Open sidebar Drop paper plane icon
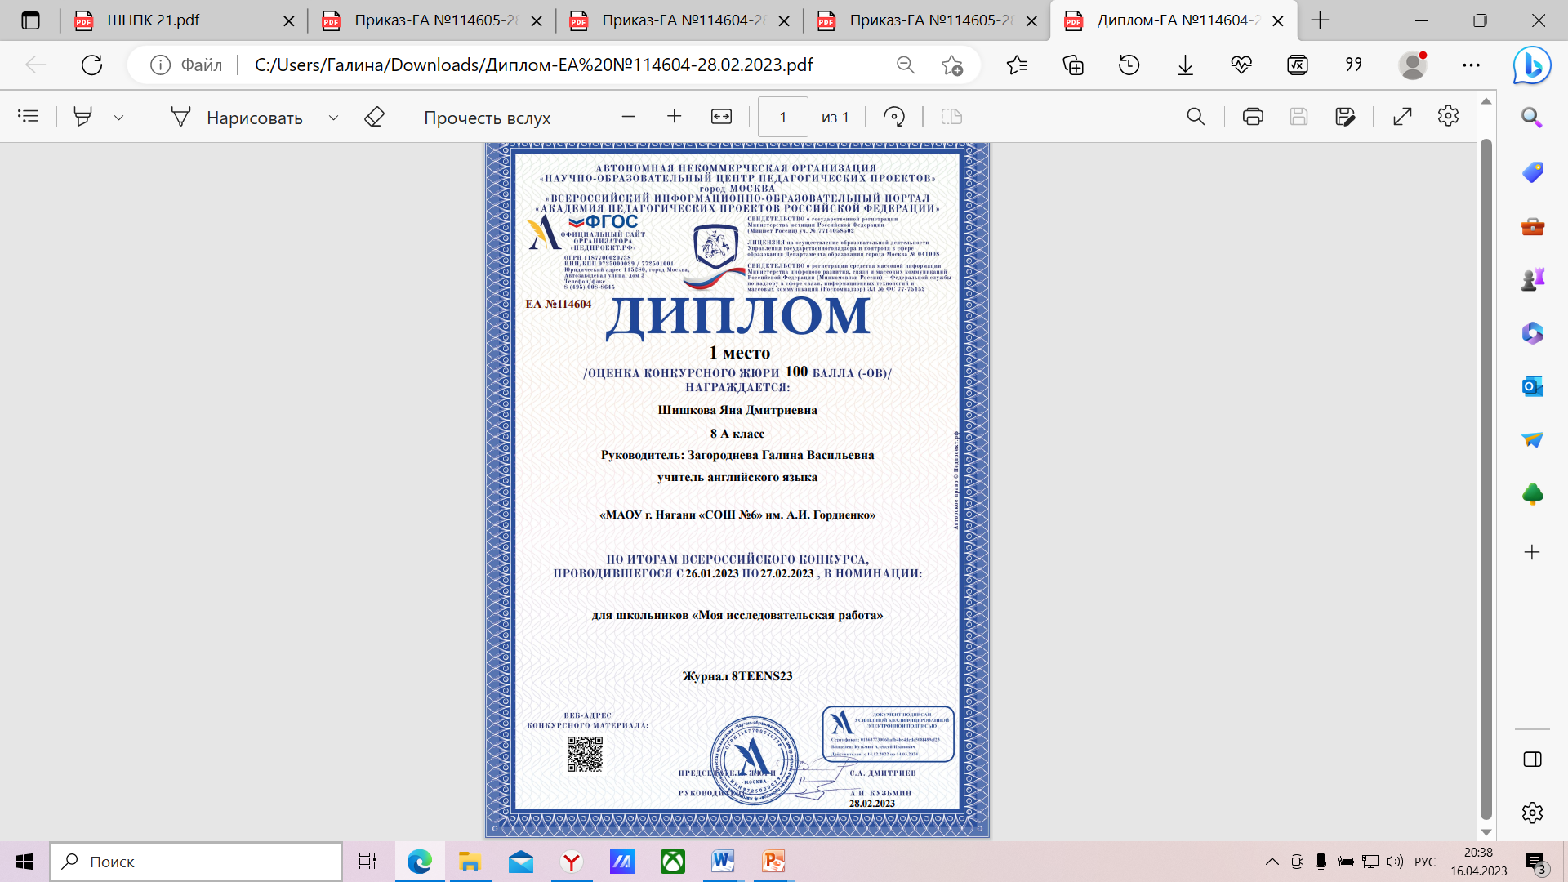 1532,440
